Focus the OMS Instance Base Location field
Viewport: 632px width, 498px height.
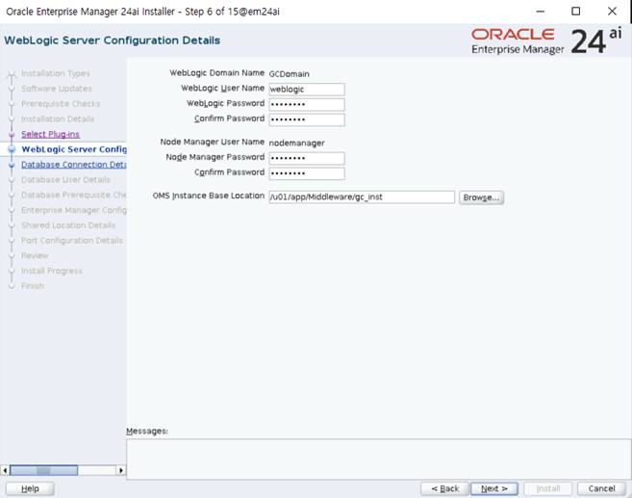362,197
